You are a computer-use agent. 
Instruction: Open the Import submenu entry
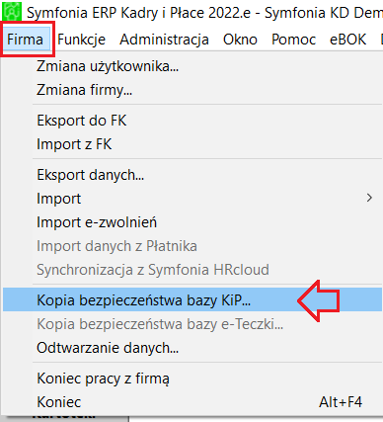[x=192, y=199]
